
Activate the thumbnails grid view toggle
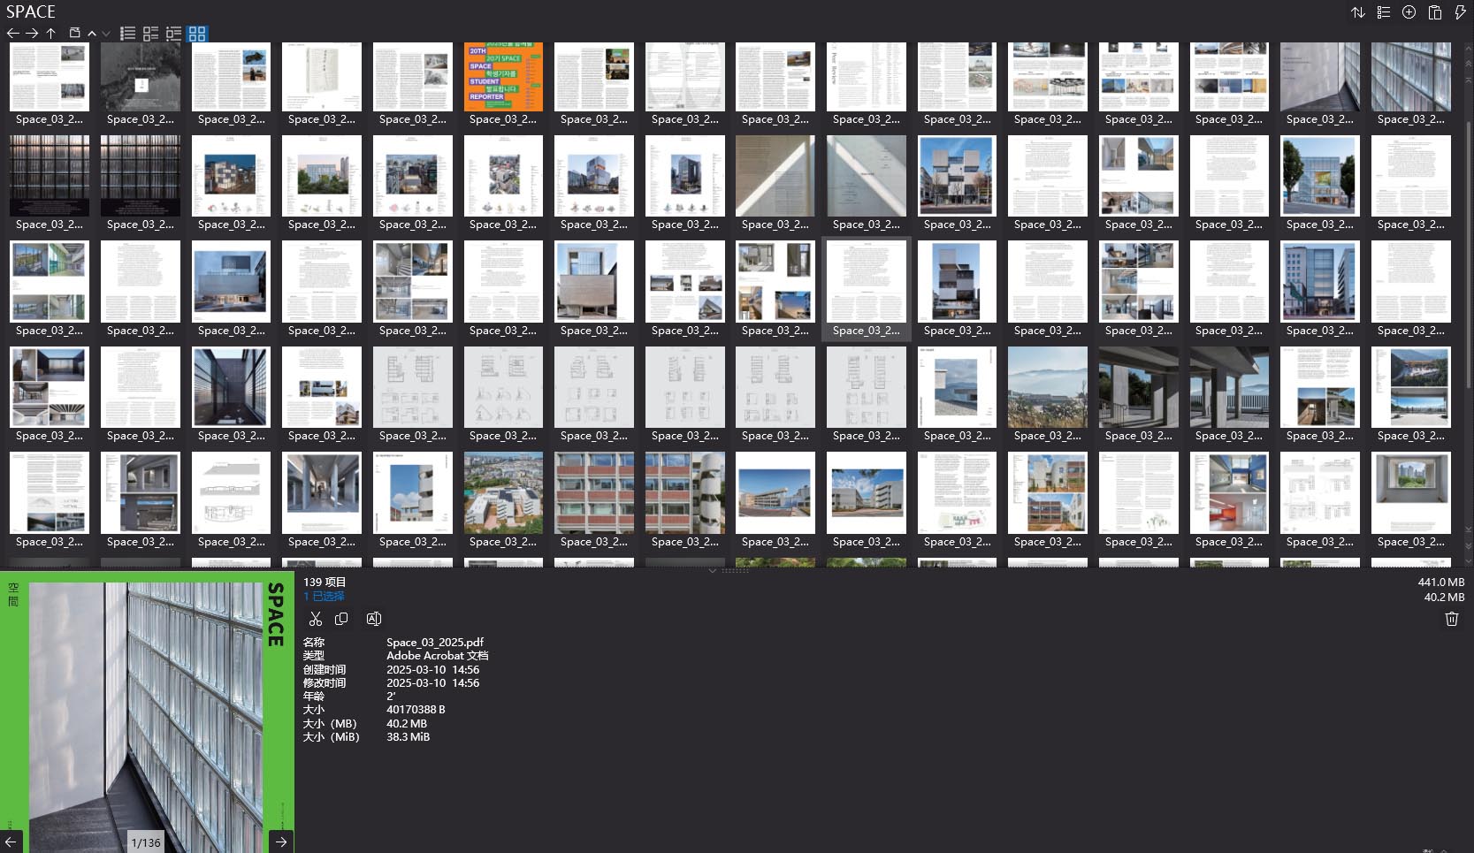click(197, 34)
